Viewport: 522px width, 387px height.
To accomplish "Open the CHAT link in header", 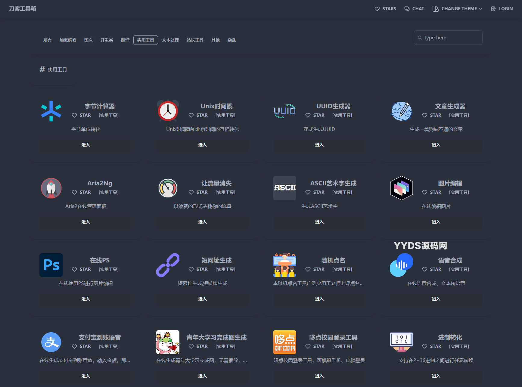I will (414, 9).
